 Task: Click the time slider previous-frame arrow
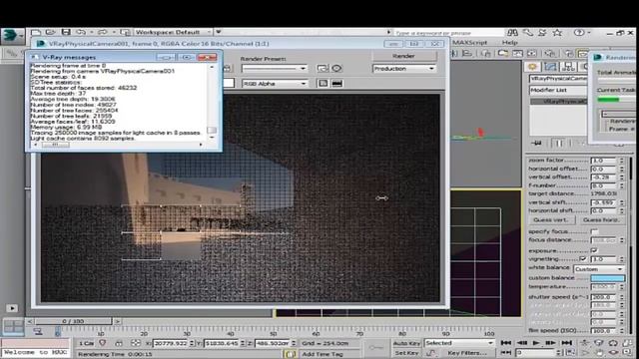pos(30,321)
